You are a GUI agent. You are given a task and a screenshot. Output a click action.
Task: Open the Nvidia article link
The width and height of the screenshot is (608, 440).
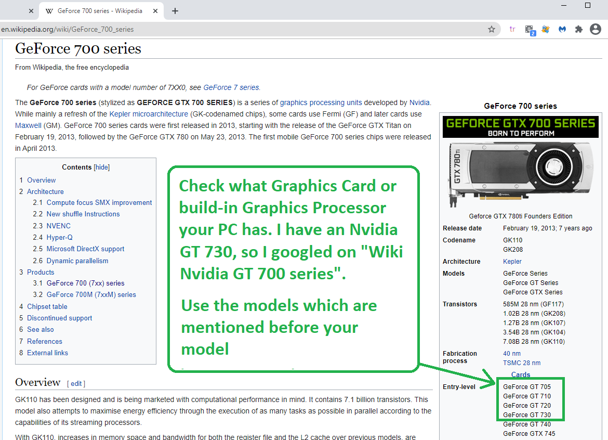(x=419, y=102)
